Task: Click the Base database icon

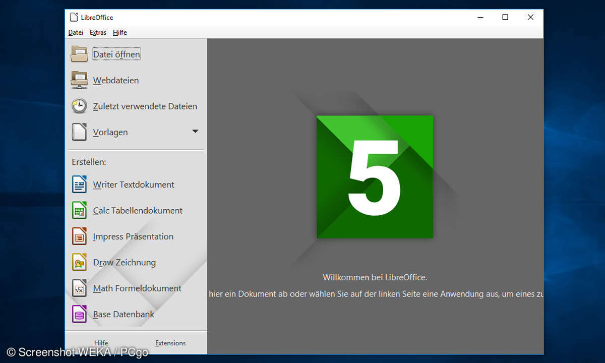Action: 79,314
